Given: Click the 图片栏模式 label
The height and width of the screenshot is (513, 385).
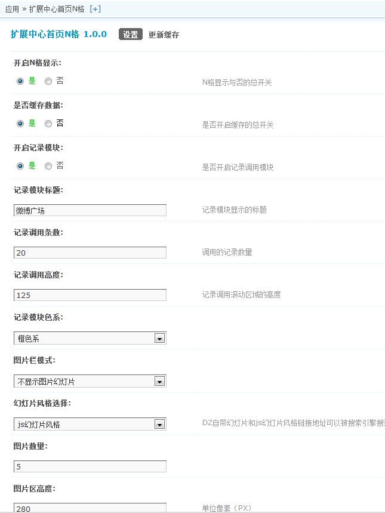Looking at the screenshot, I should [x=35, y=360].
